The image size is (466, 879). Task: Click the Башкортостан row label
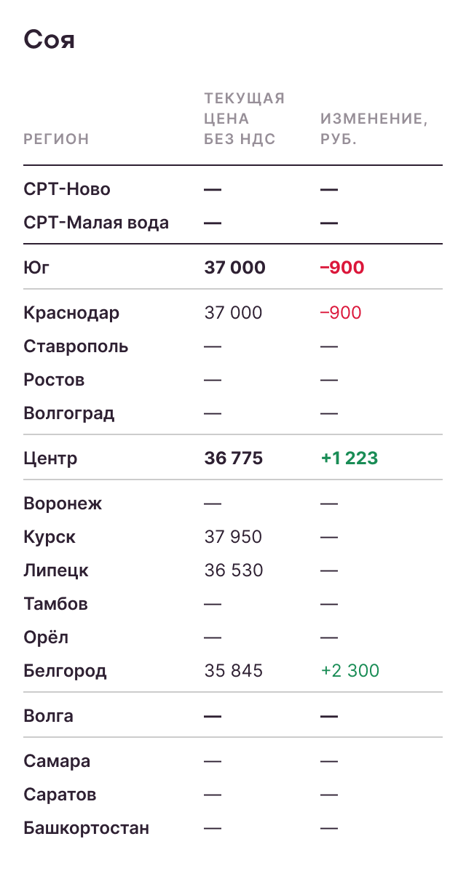pyautogui.click(x=86, y=828)
